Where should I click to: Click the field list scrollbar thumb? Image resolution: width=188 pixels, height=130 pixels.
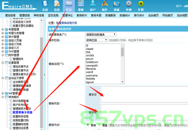122,52
